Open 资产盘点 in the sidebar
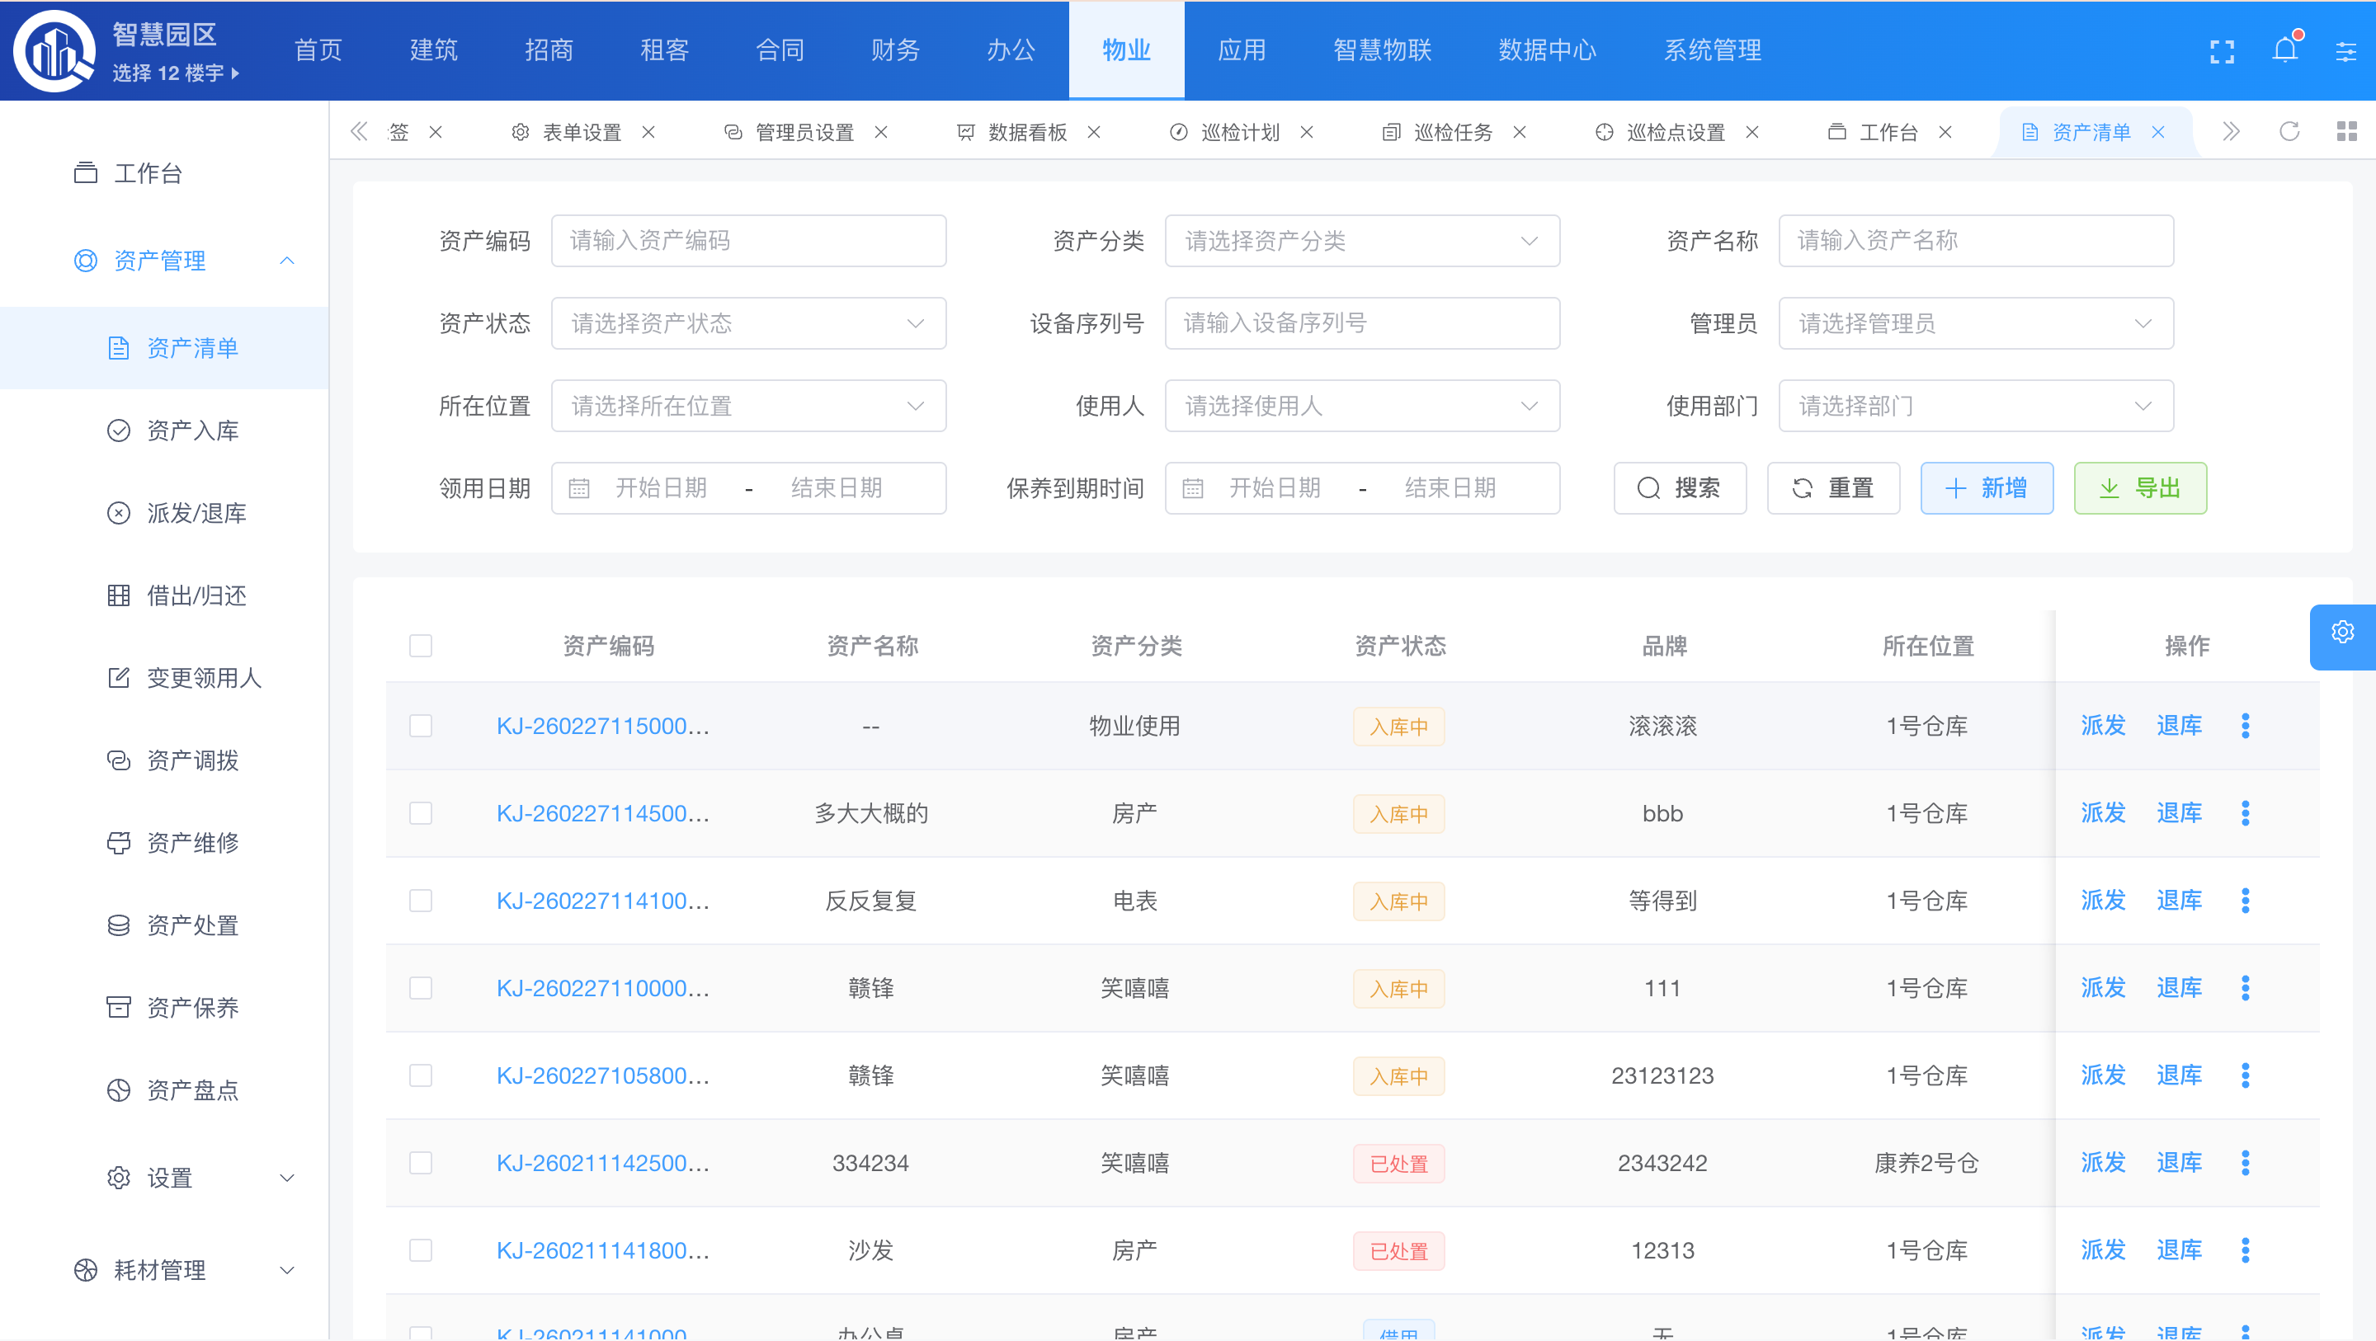The image size is (2376, 1341). [x=192, y=1090]
